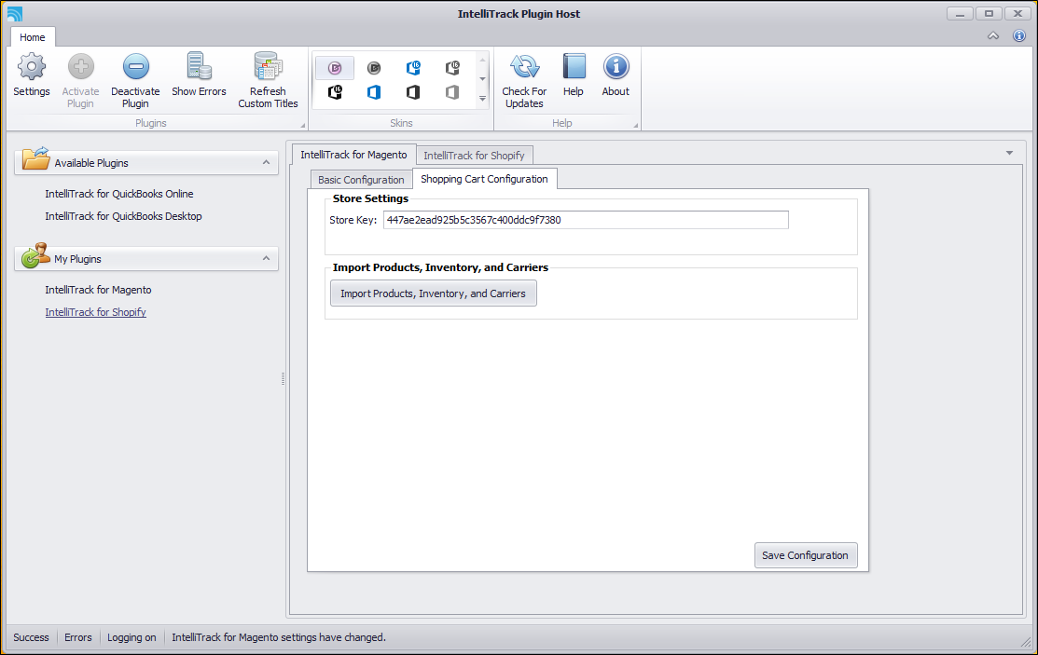Collapse the My Plugins group
The image size is (1038, 655).
click(x=266, y=258)
